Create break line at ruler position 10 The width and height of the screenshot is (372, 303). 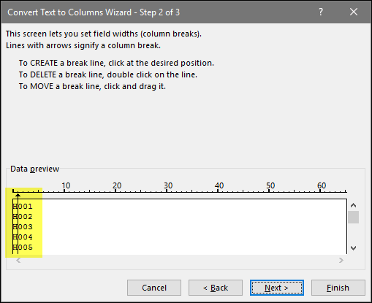(x=64, y=191)
